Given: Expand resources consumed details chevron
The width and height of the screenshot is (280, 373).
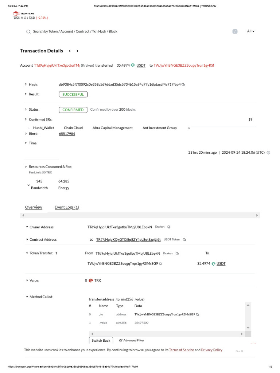Looking at the screenshot, I should [x=28, y=185].
